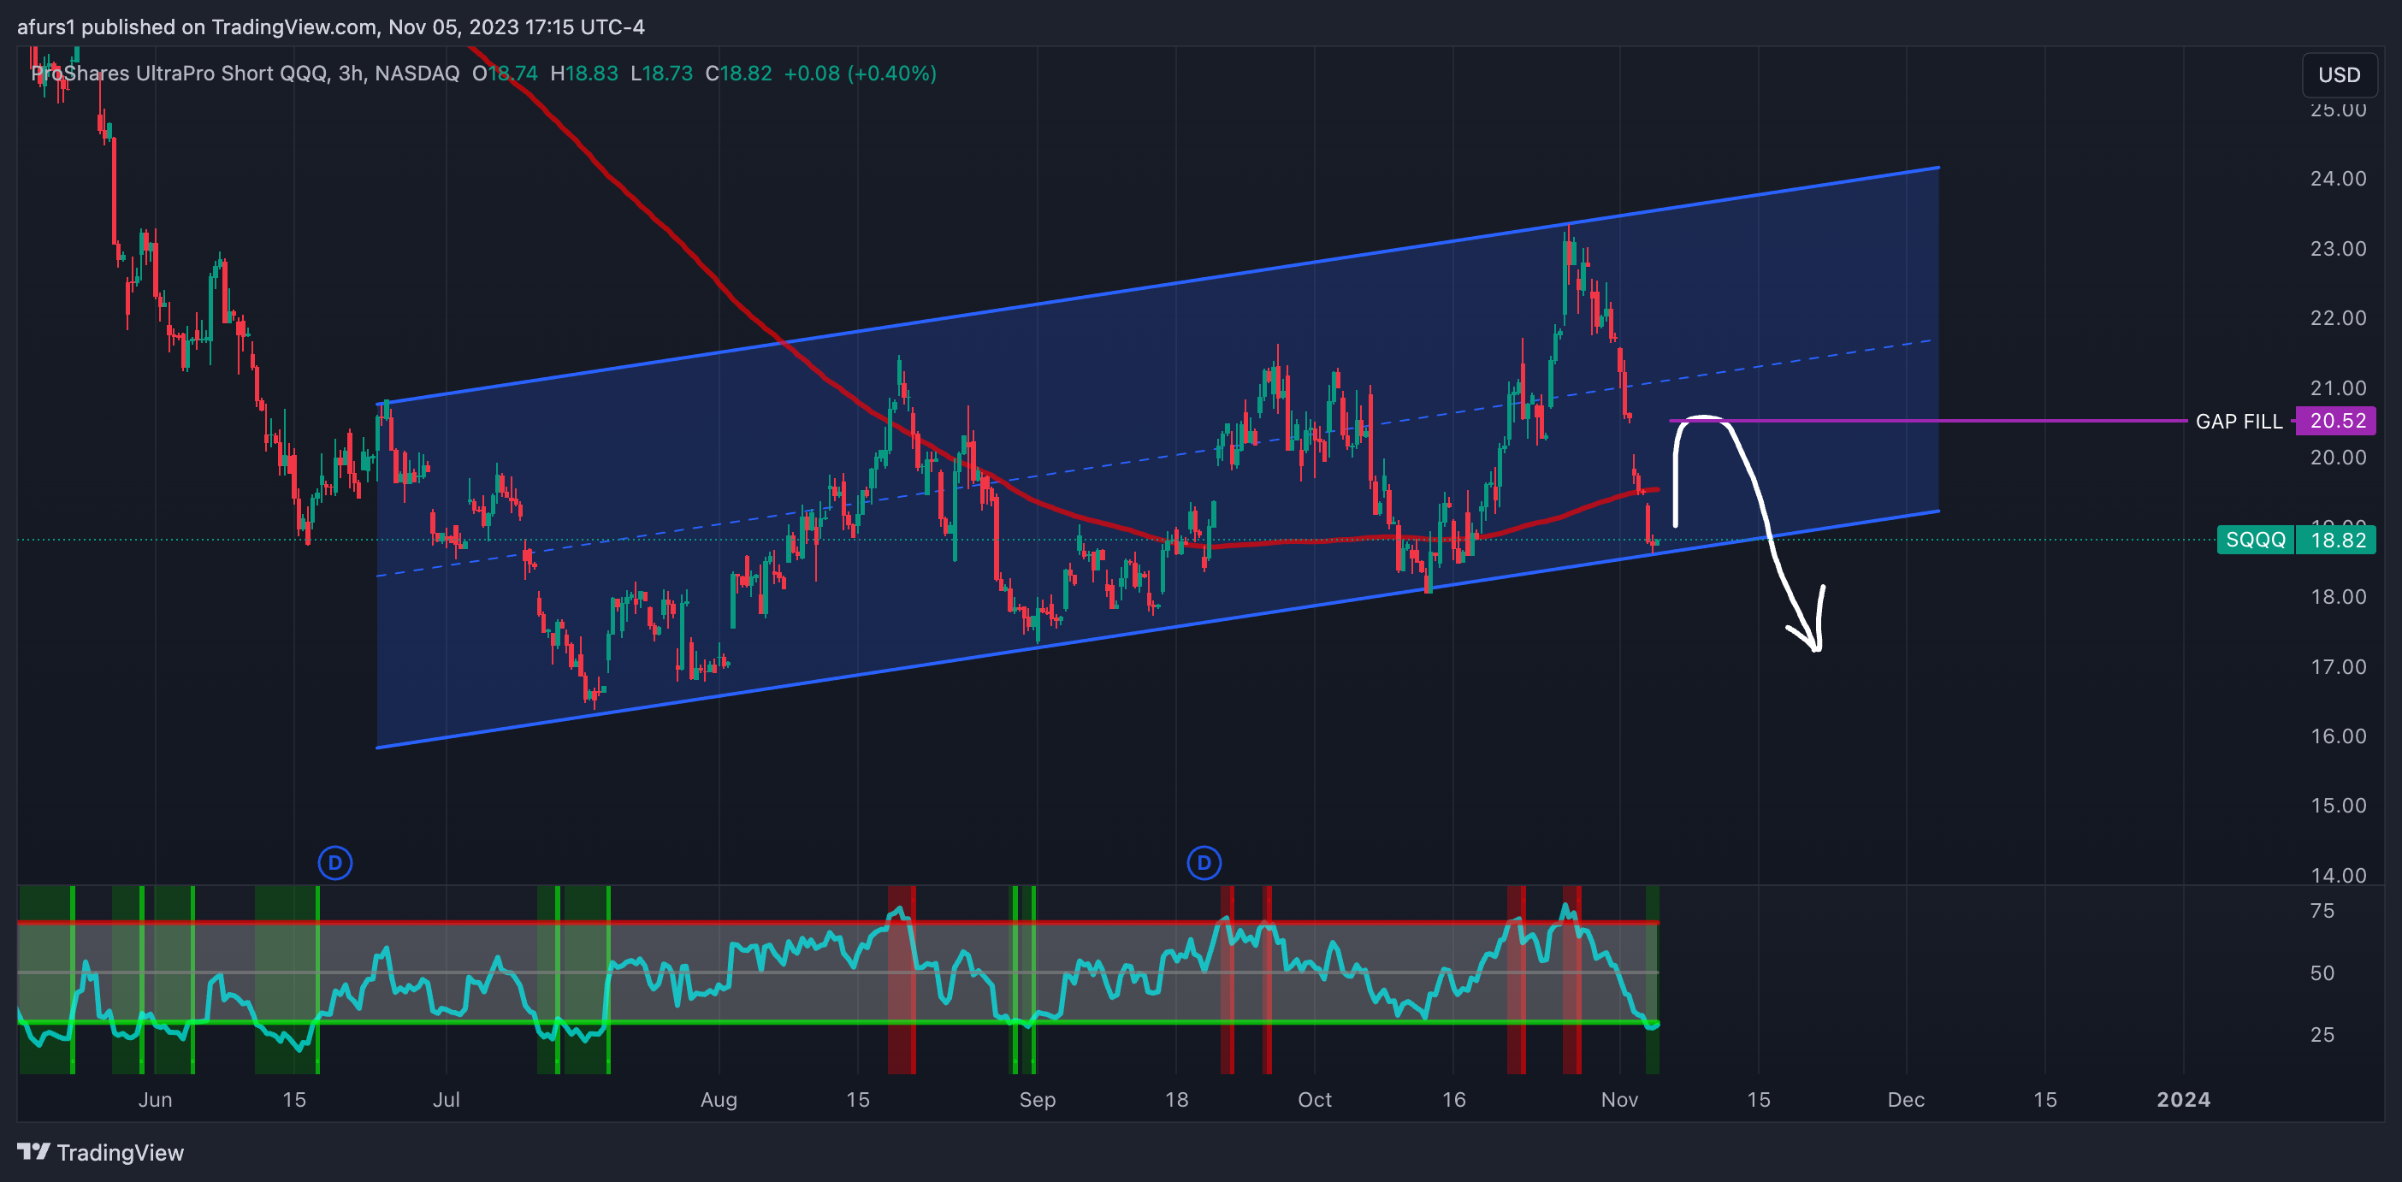2402x1182 pixels.
Task: Click the 23.00 price axis label
Action: click(2338, 248)
